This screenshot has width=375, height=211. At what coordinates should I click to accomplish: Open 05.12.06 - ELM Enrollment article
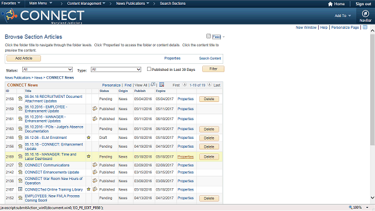point(46,138)
